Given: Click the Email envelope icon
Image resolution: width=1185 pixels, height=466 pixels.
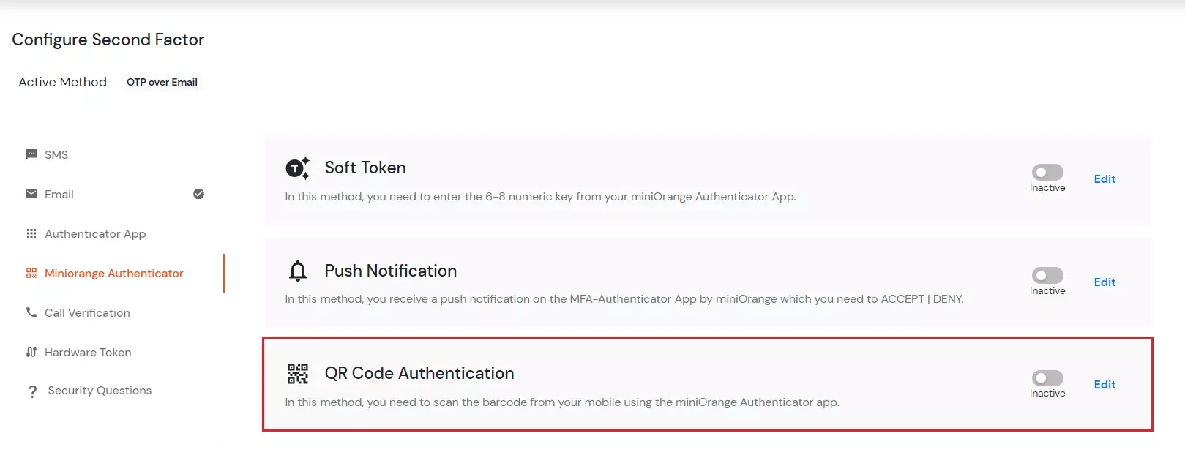Looking at the screenshot, I should [x=31, y=194].
